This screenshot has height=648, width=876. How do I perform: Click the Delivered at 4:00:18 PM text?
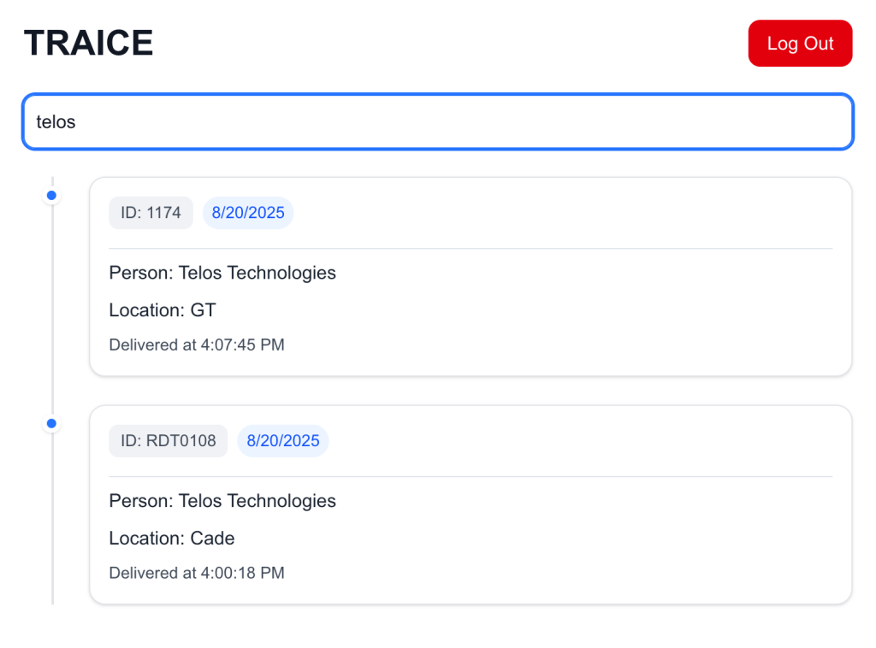click(197, 573)
